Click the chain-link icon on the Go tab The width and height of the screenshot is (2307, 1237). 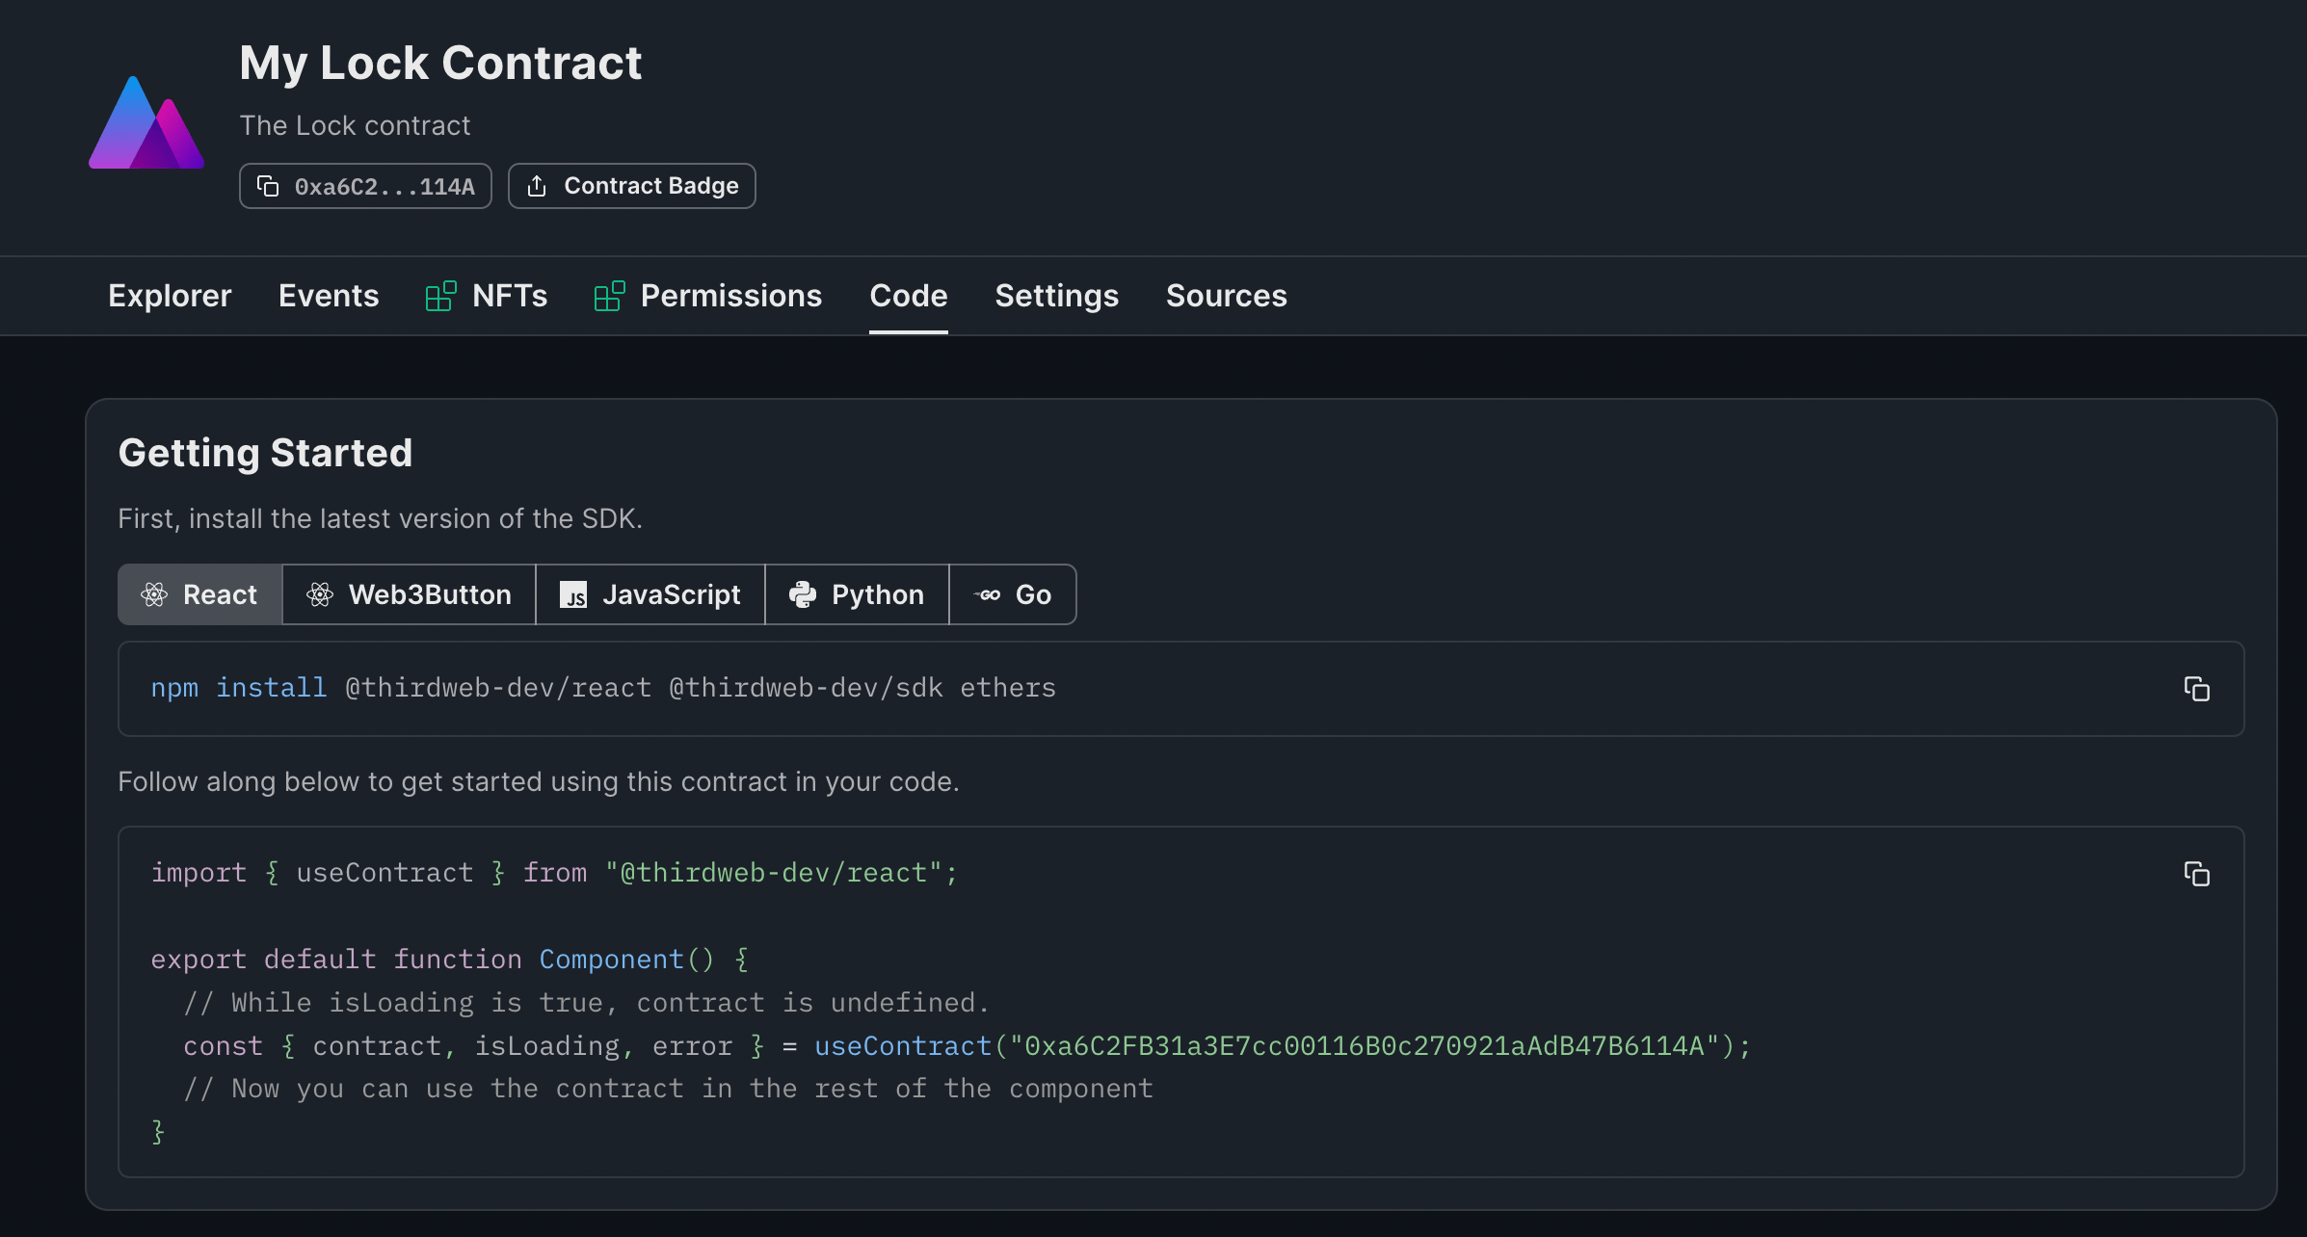[x=988, y=594]
